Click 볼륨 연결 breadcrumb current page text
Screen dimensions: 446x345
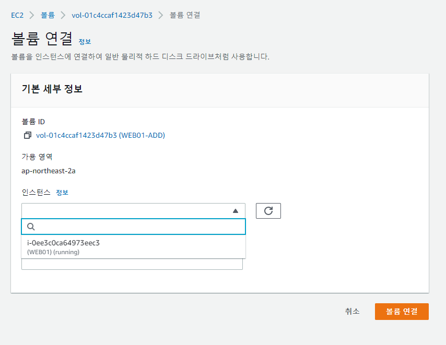click(x=185, y=15)
